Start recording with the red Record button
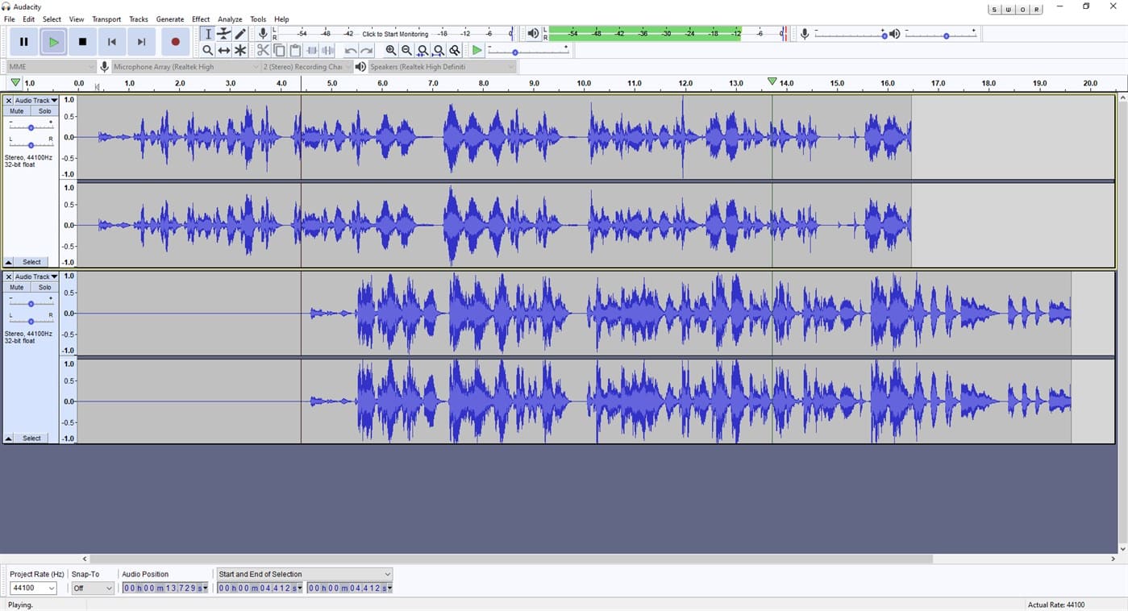The width and height of the screenshot is (1128, 611). pos(175,42)
